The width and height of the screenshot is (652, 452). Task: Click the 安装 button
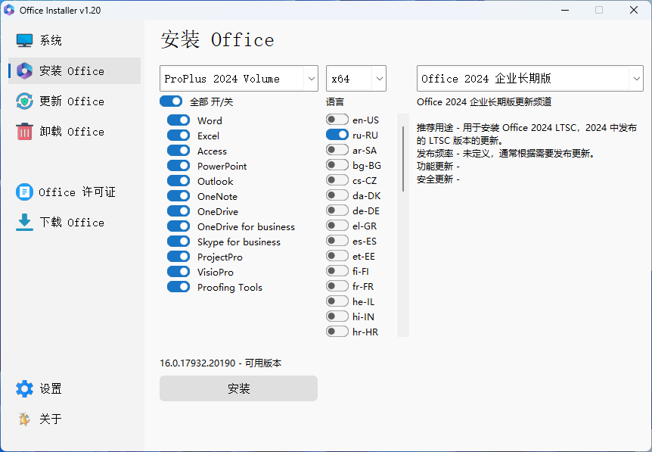click(x=239, y=388)
